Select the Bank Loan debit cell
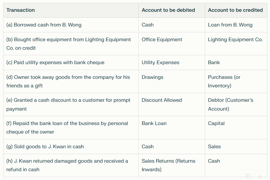Image resolution: width=270 pixels, height=180 pixels. 154,124
